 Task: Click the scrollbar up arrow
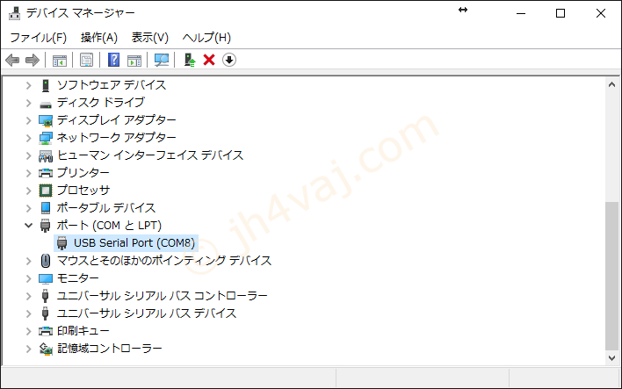click(611, 84)
